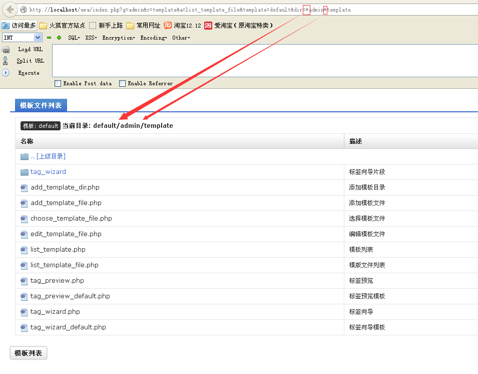
Task: Click the 选择模板文件 description
Action: tap(367, 219)
